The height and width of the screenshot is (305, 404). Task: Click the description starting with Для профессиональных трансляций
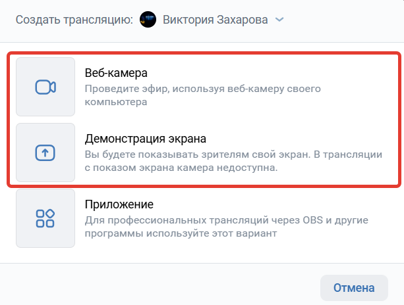click(x=227, y=227)
